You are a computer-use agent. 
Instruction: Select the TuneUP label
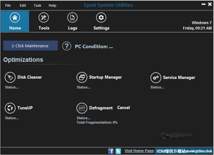(x=25, y=108)
